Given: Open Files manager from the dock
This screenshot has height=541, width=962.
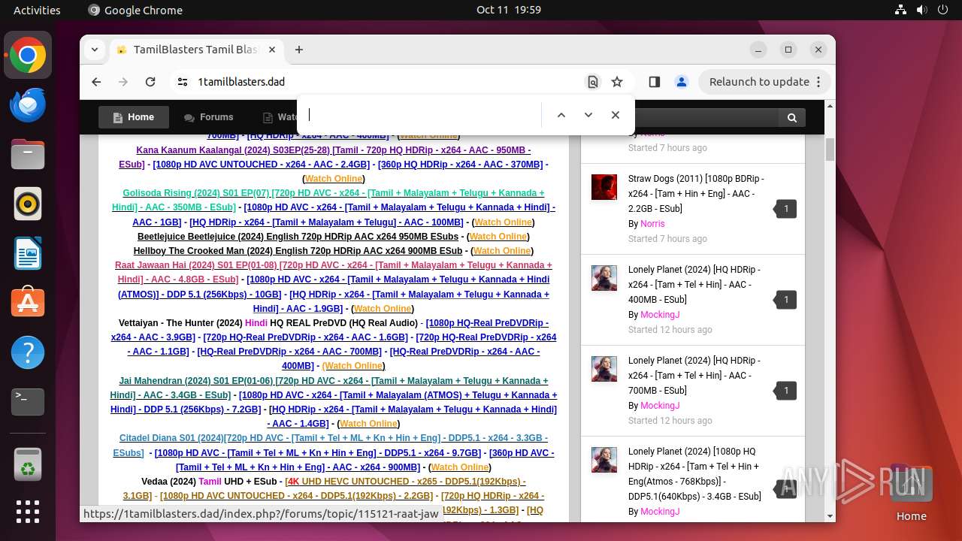Looking at the screenshot, I should click(x=28, y=154).
